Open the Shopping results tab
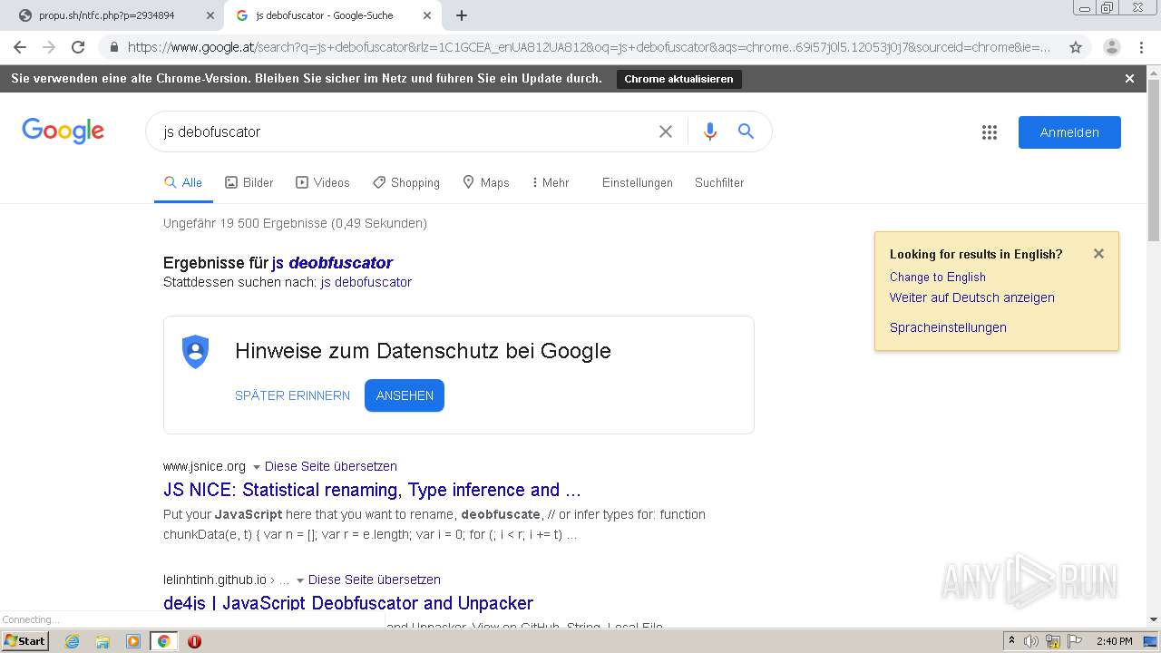The image size is (1161, 653). point(406,182)
